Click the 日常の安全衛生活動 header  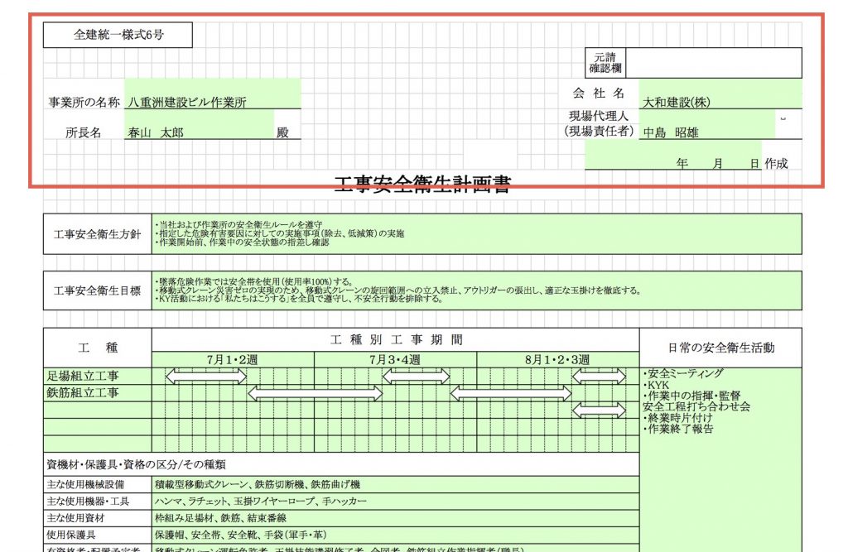721,348
